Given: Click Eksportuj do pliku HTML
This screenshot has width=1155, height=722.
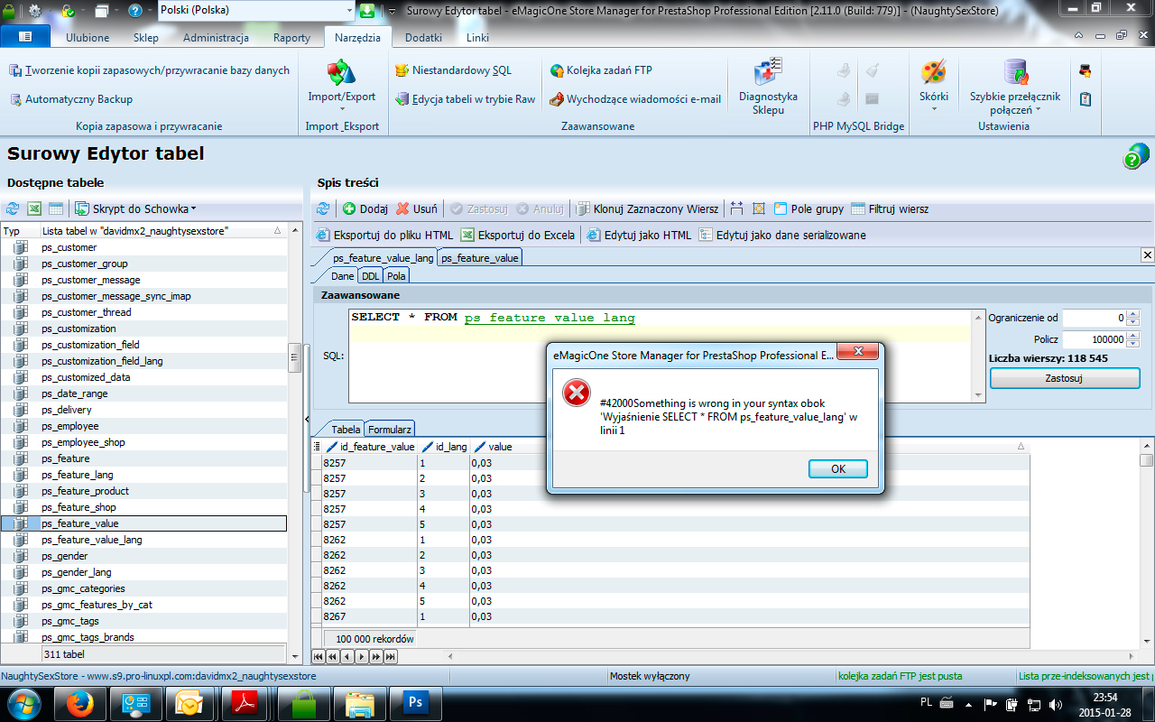Looking at the screenshot, I should point(385,235).
